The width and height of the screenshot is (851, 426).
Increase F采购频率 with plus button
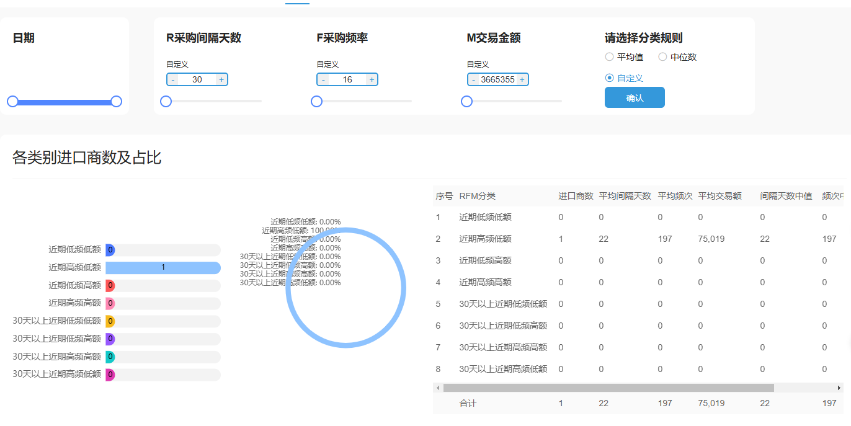click(372, 79)
